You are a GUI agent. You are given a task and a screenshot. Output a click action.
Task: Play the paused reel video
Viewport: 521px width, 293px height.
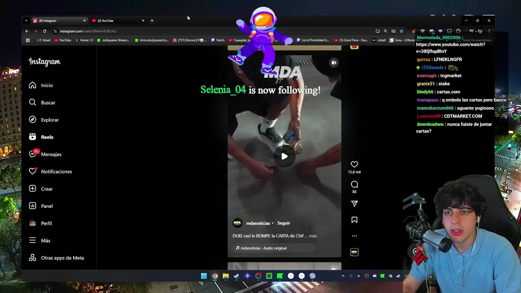coord(284,156)
